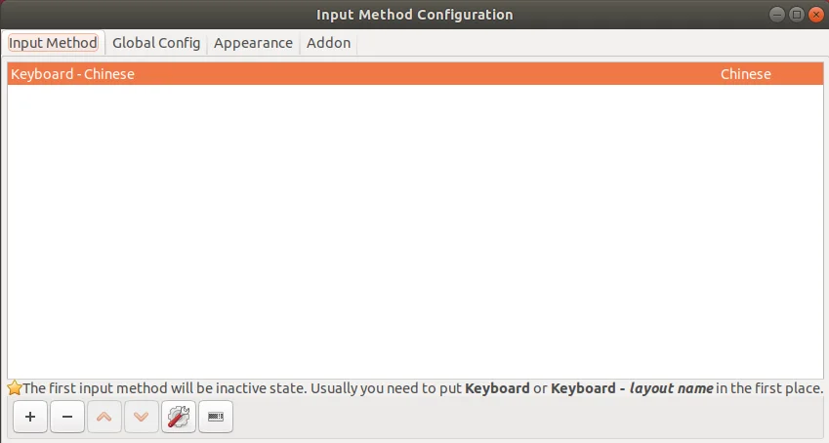Remove the selected input method with minus button

pyautogui.click(x=67, y=417)
